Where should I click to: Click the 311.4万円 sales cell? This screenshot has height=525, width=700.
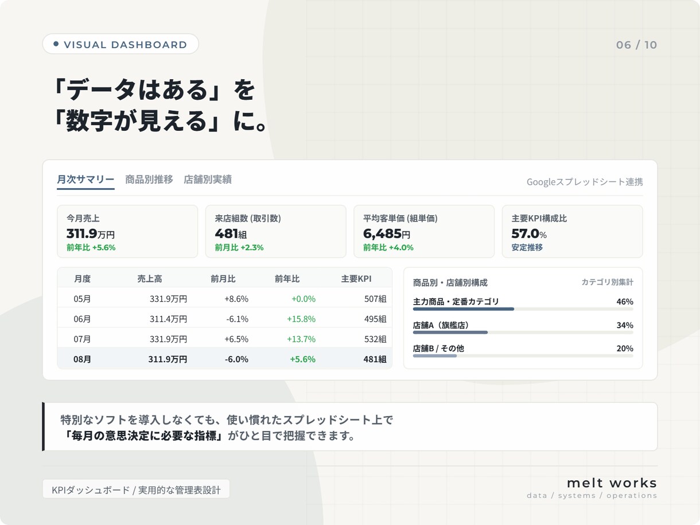(x=169, y=319)
